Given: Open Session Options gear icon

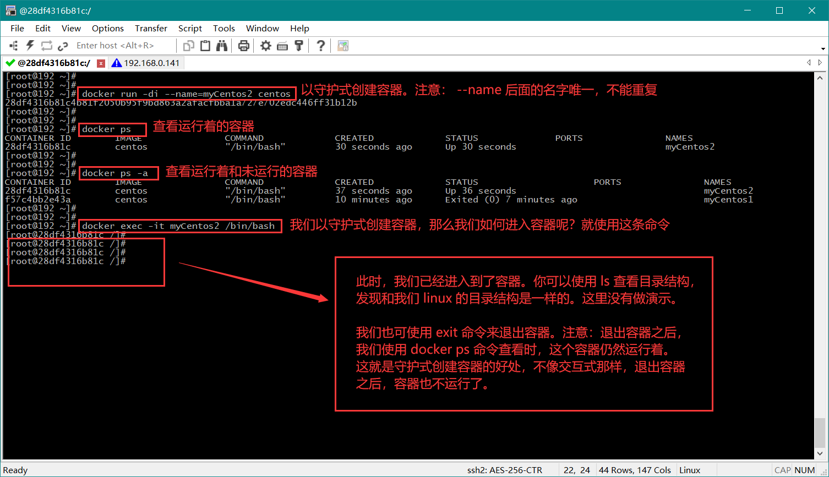Looking at the screenshot, I should pyautogui.click(x=266, y=46).
